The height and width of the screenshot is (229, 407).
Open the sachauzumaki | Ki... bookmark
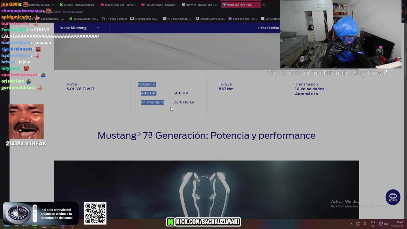(x=84, y=19)
